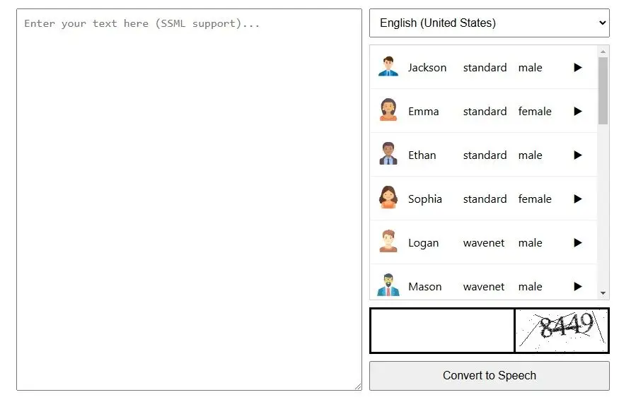
Task: Click the Convert to Speech button
Action: 489,376
